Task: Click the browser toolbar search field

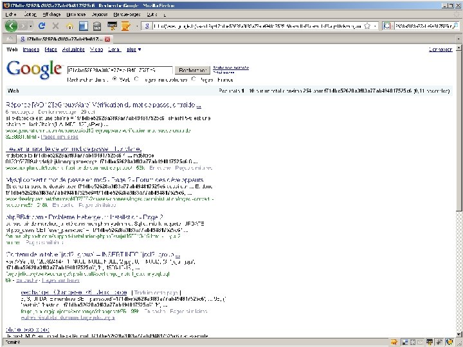Action: pos(422,26)
